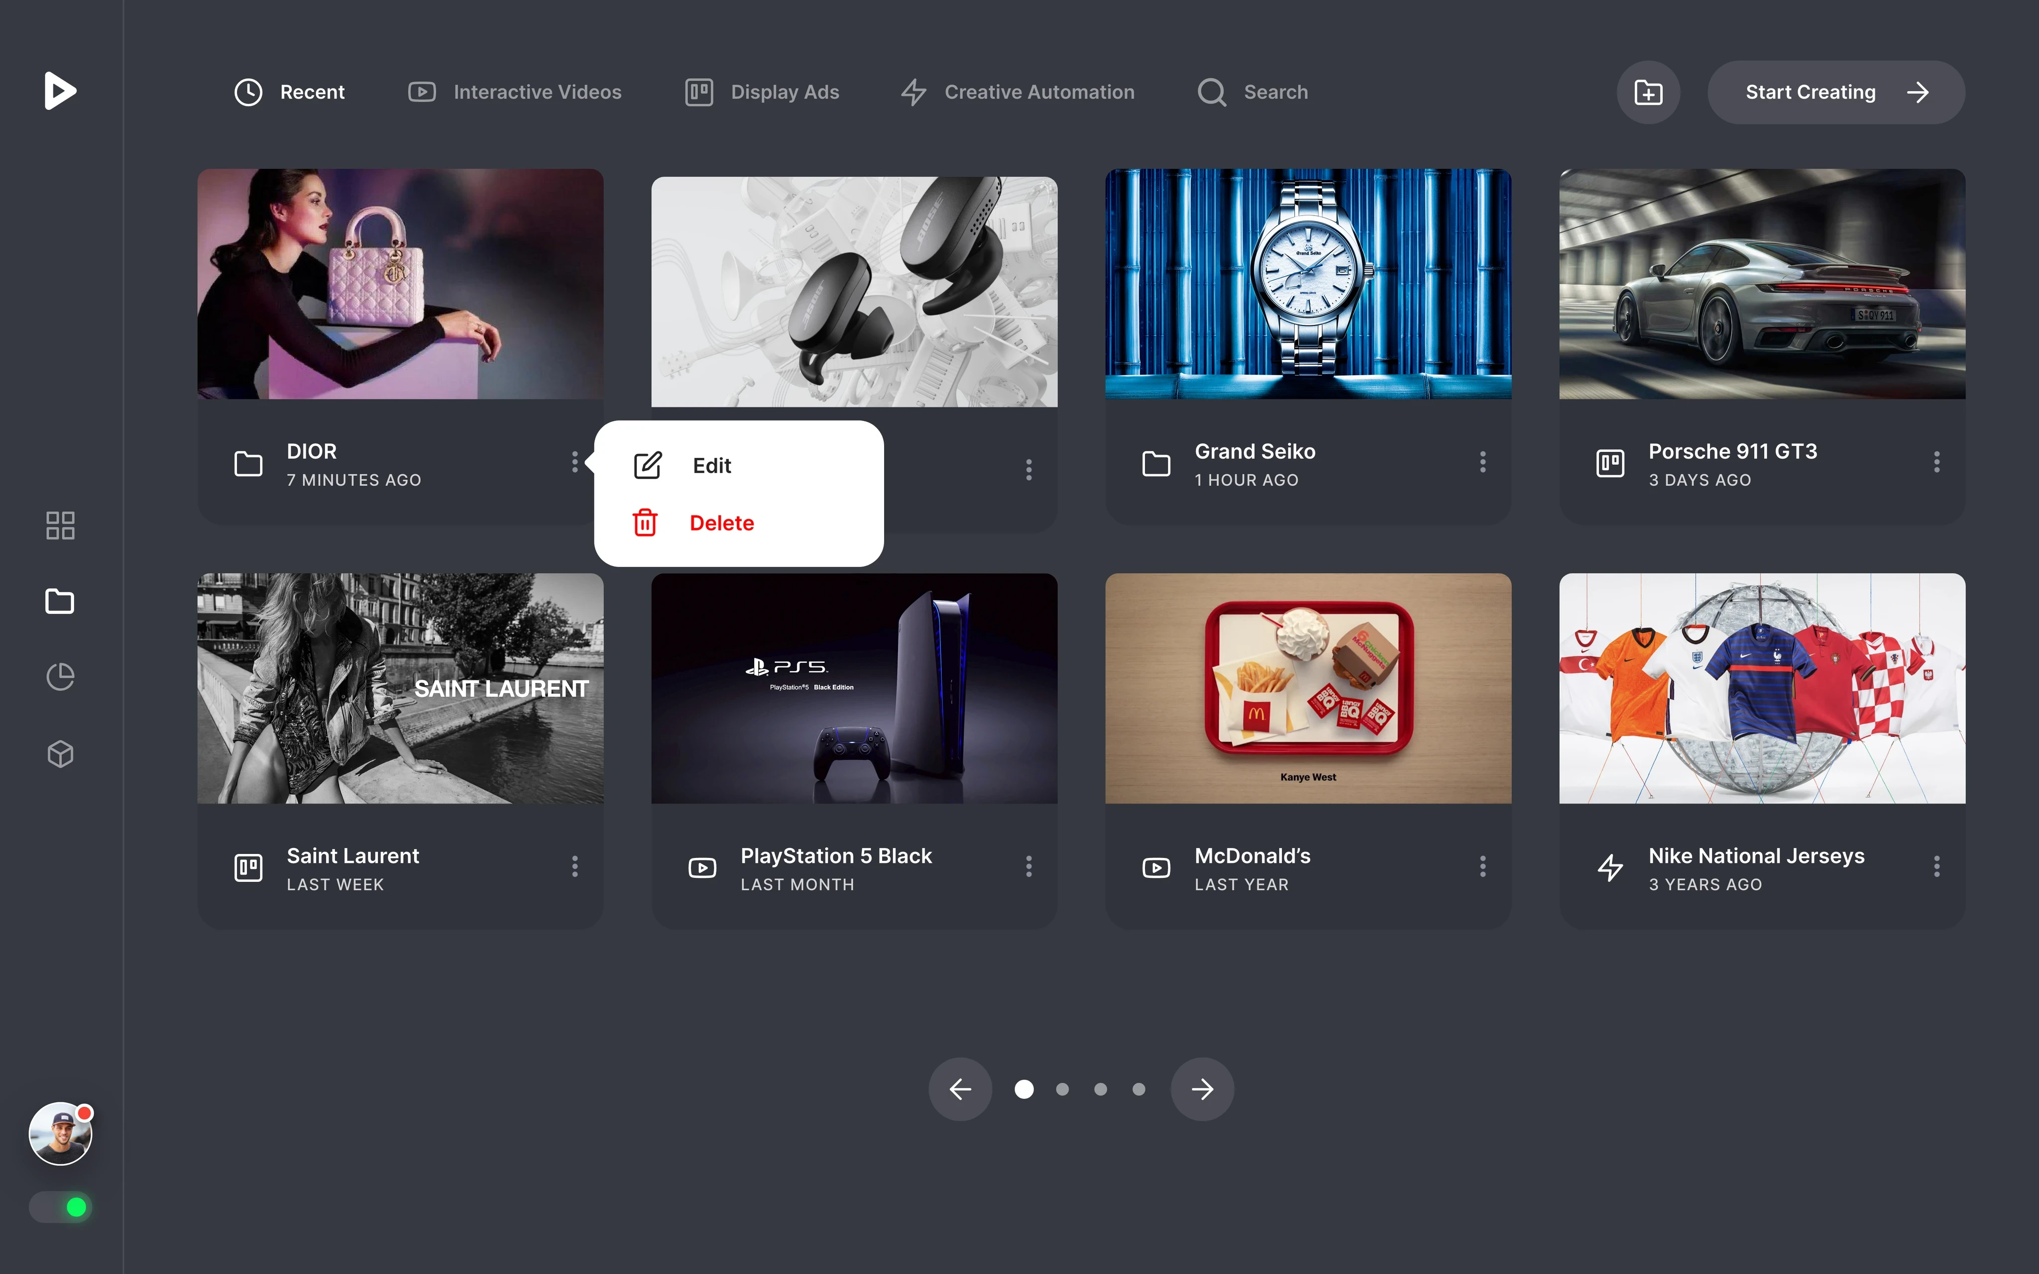Click the Start Creating button
The width and height of the screenshot is (2039, 1274).
click(1836, 93)
